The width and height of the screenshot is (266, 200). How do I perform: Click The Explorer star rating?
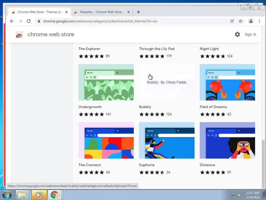click(x=91, y=56)
